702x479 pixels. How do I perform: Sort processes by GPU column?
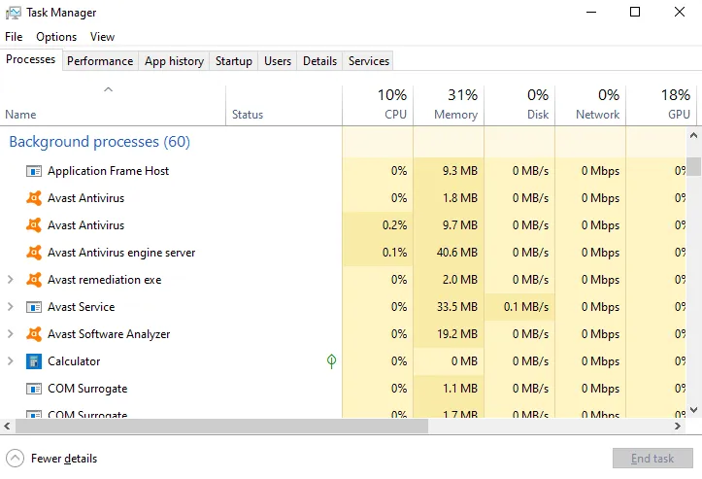661,106
